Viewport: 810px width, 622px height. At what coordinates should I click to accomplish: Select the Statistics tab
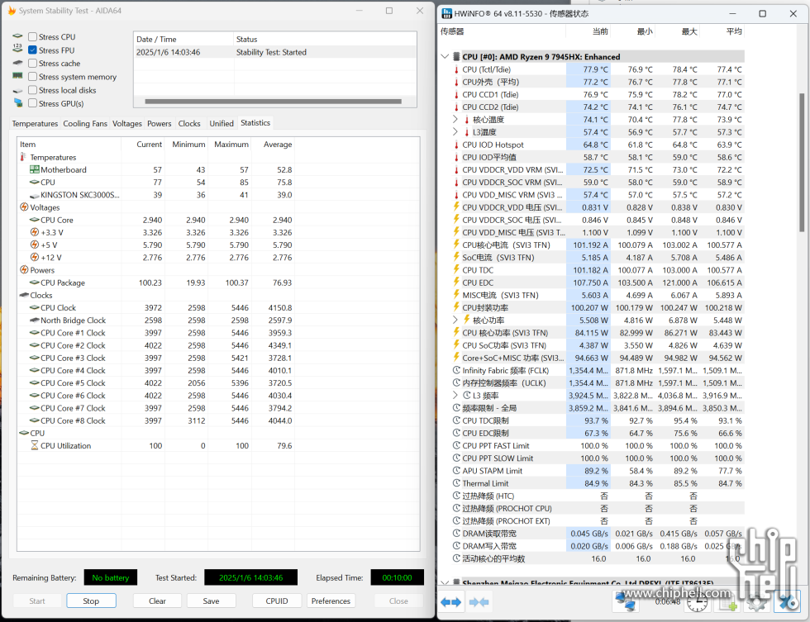click(x=255, y=123)
